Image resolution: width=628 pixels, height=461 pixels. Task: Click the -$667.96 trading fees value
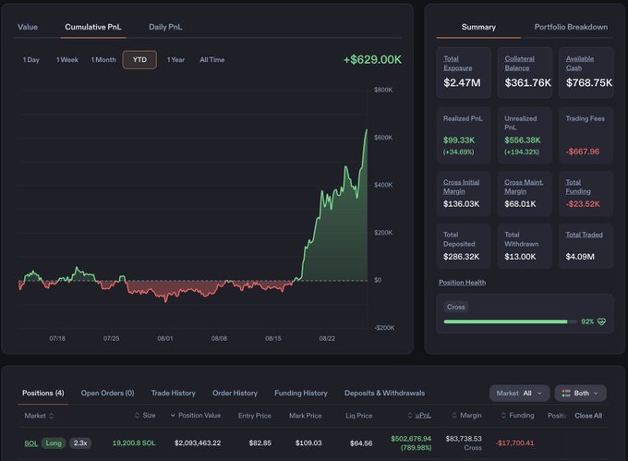click(x=583, y=152)
